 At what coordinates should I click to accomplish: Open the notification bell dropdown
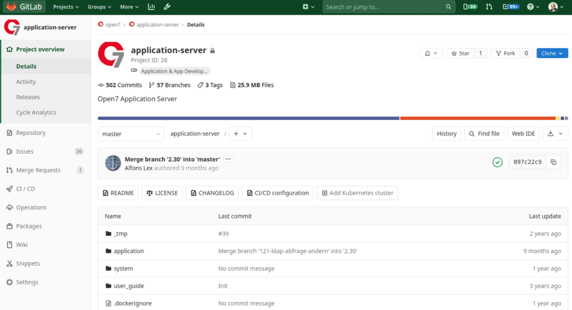[431, 53]
